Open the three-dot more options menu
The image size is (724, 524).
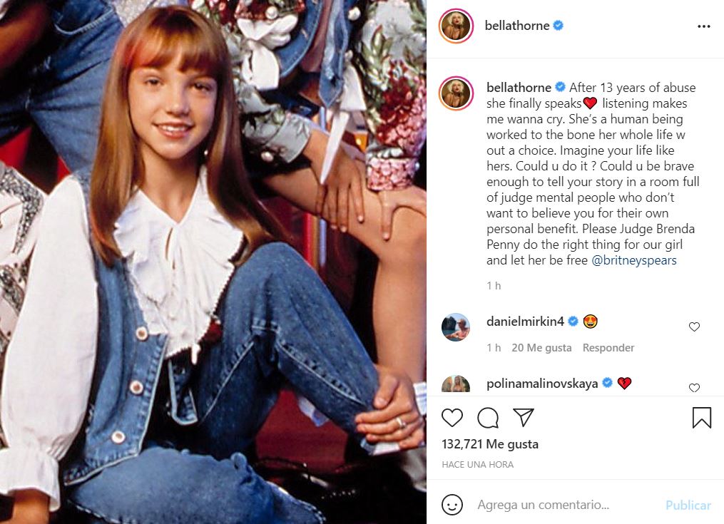point(704,26)
